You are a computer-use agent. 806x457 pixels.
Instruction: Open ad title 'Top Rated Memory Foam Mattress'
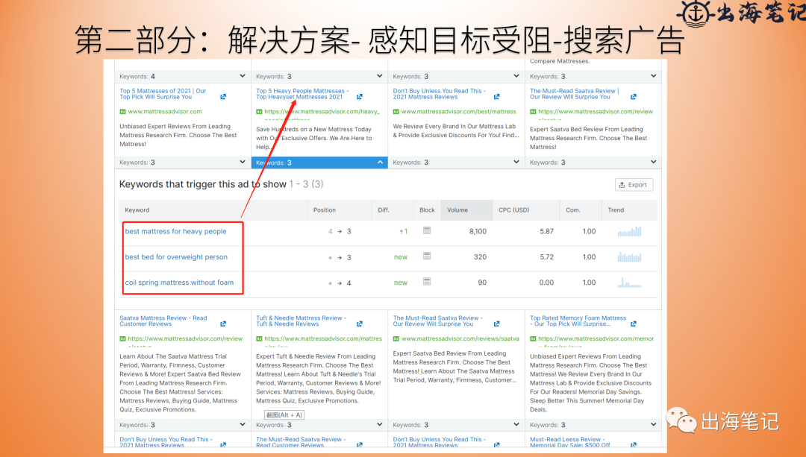pos(578,321)
